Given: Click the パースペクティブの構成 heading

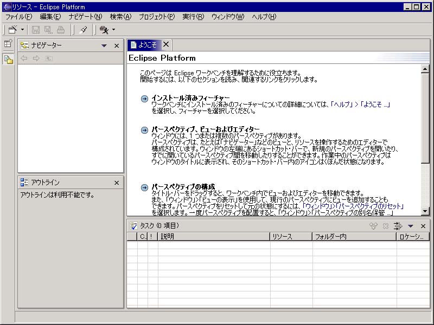Looking at the screenshot, I should 183,187.
